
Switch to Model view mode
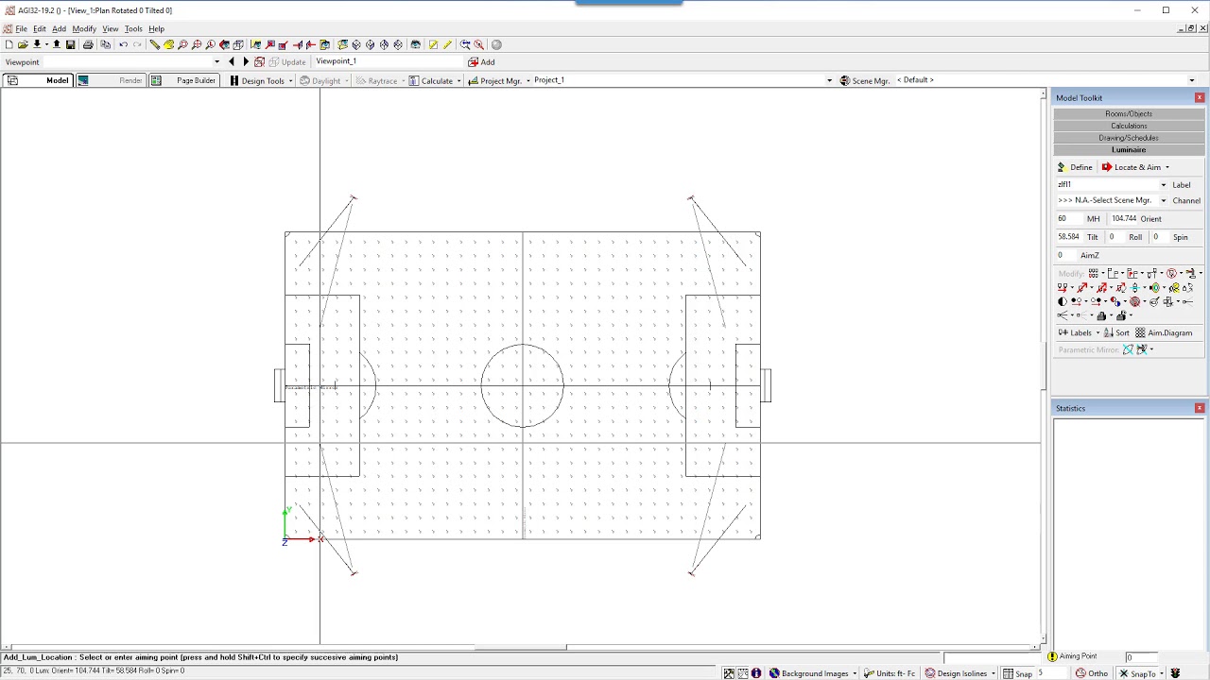click(x=38, y=80)
